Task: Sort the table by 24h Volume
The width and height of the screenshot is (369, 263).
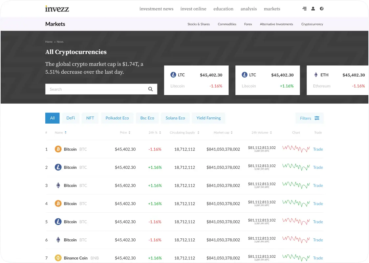Action: (262, 133)
